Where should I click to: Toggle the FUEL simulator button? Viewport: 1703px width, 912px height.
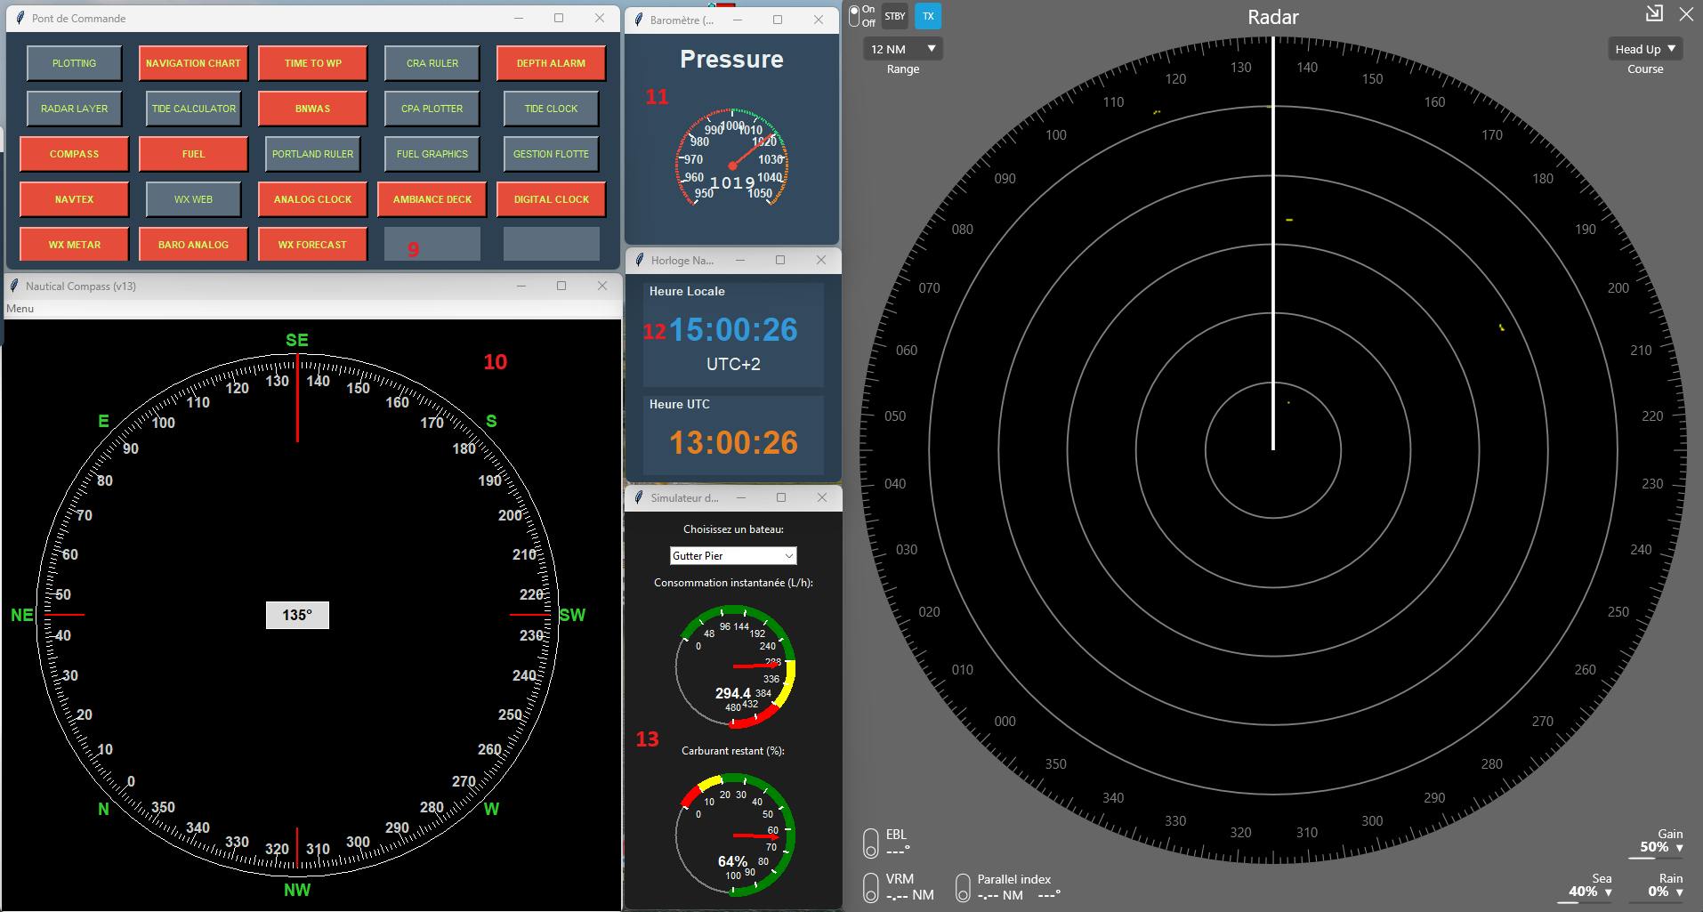coord(193,154)
